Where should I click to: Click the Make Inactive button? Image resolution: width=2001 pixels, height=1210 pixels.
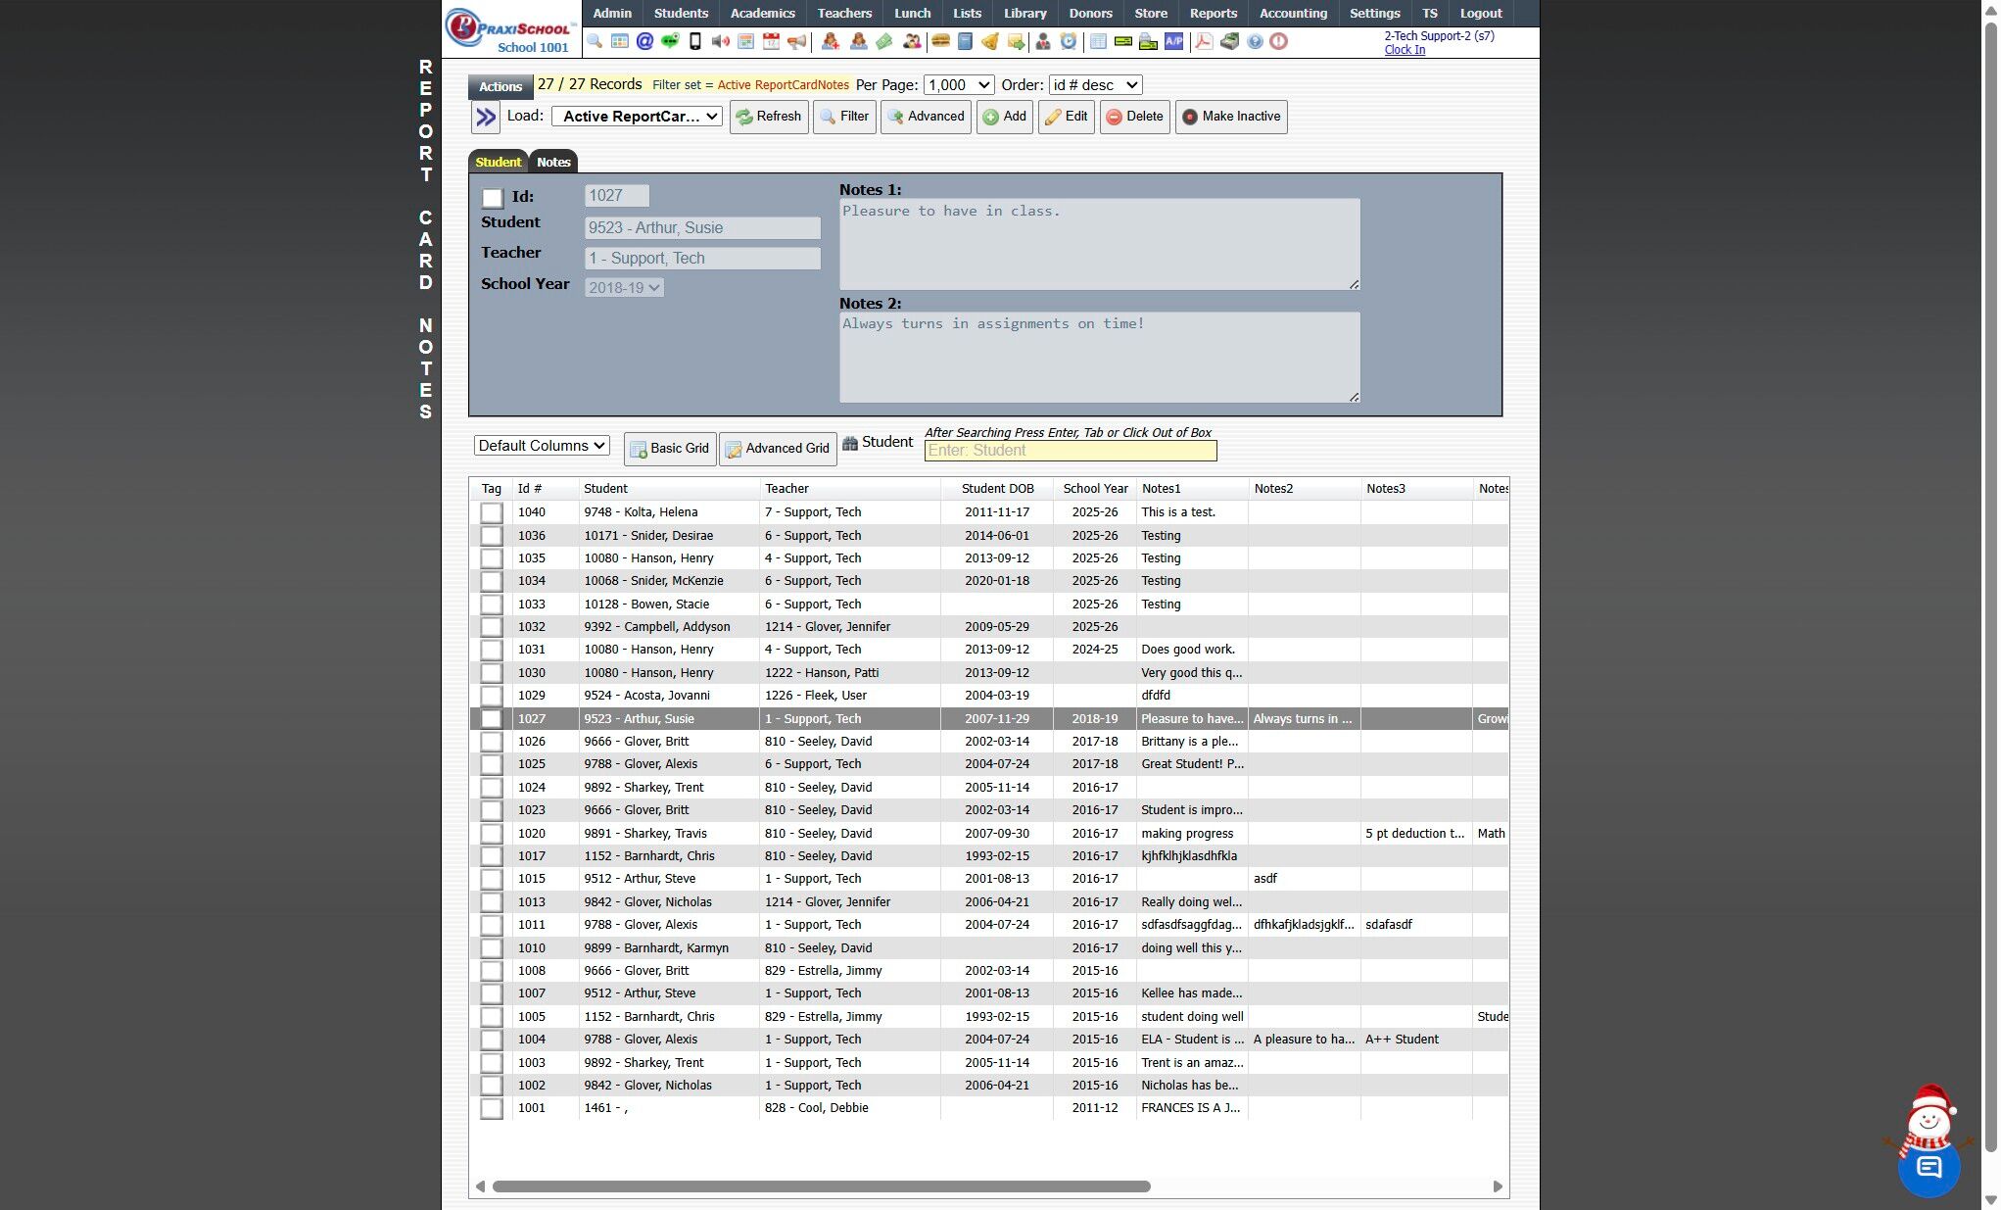[x=1231, y=117]
